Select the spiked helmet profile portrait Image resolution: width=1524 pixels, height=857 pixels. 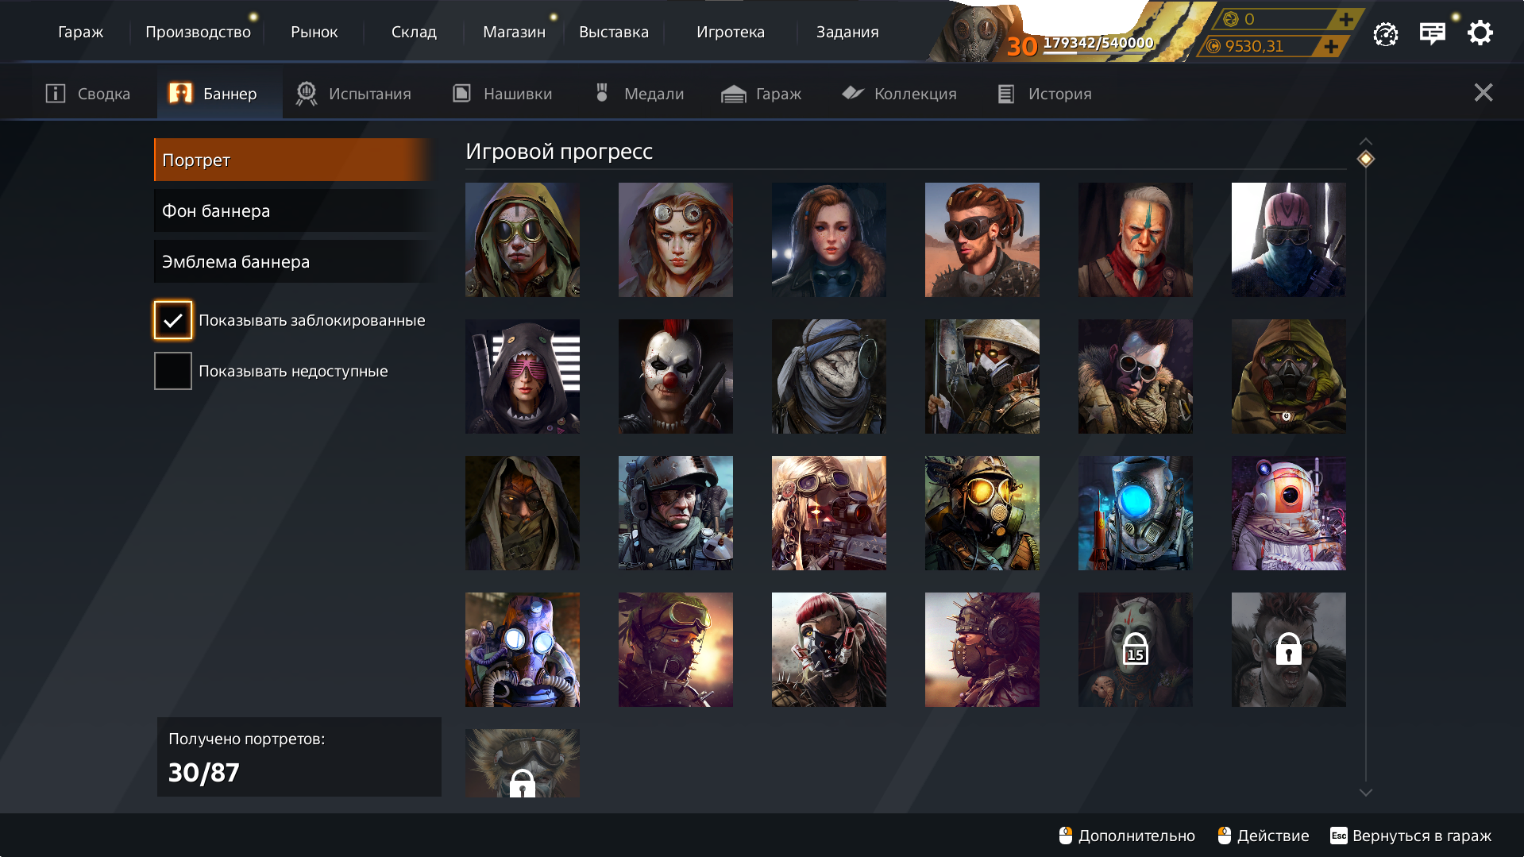982,650
